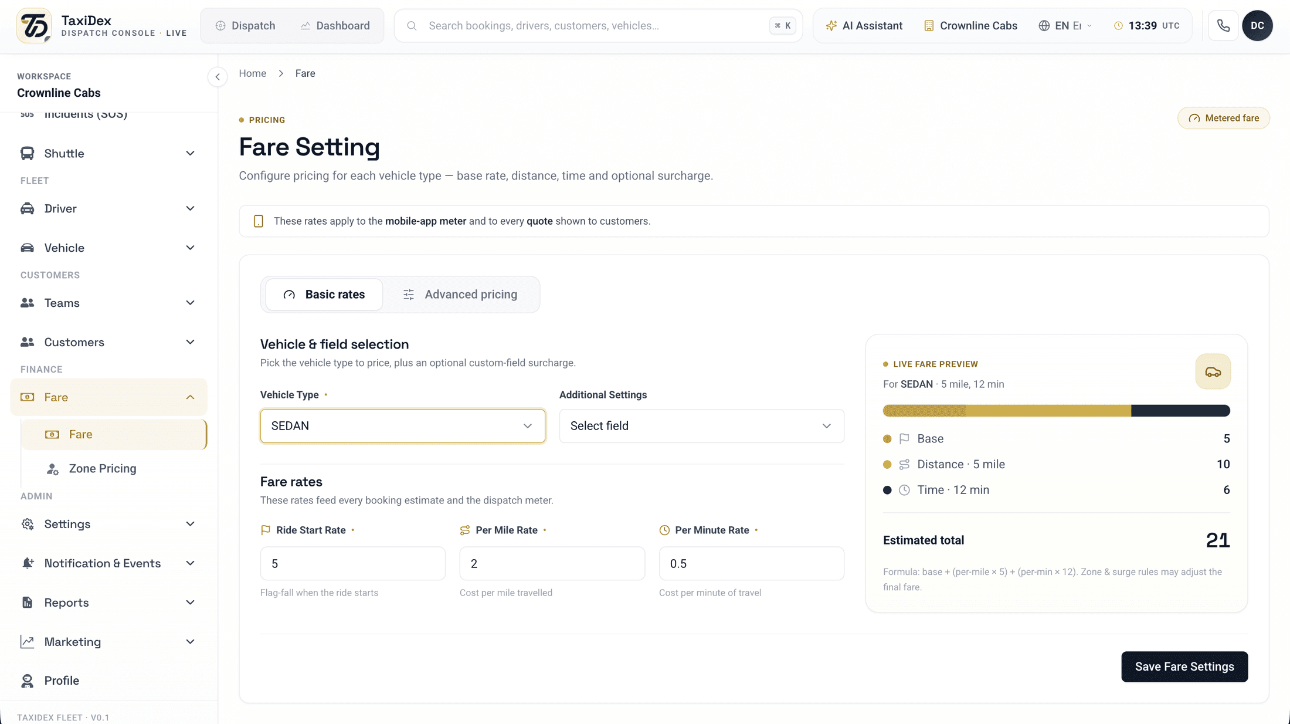Viewport: 1290px width, 724px height.
Task: Click the dark Time color dot
Action: [x=887, y=490]
